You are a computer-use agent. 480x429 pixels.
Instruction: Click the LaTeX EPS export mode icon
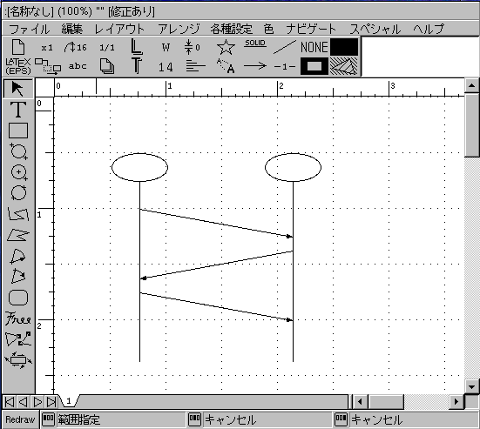18,66
